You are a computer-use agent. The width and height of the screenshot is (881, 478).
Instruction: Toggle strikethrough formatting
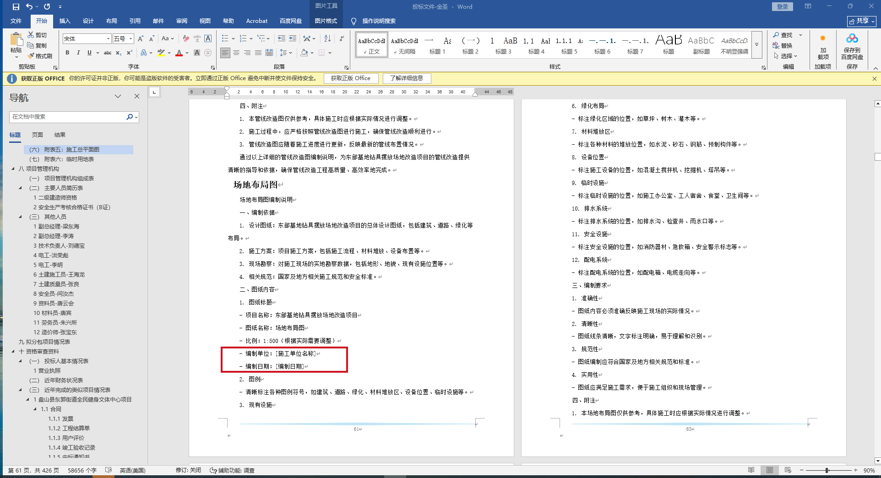(108, 53)
